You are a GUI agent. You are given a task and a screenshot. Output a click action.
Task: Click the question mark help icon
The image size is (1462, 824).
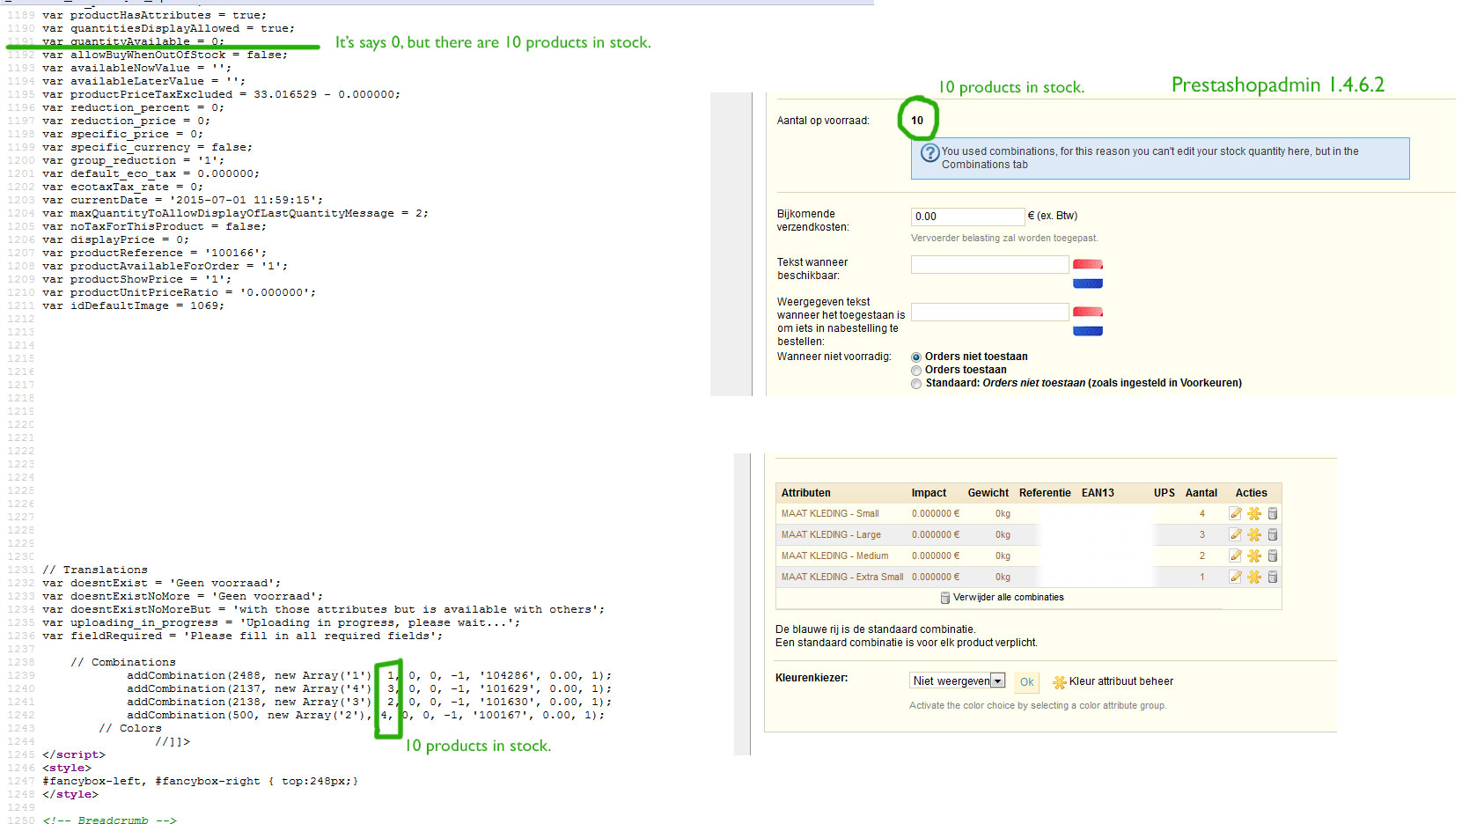929,152
